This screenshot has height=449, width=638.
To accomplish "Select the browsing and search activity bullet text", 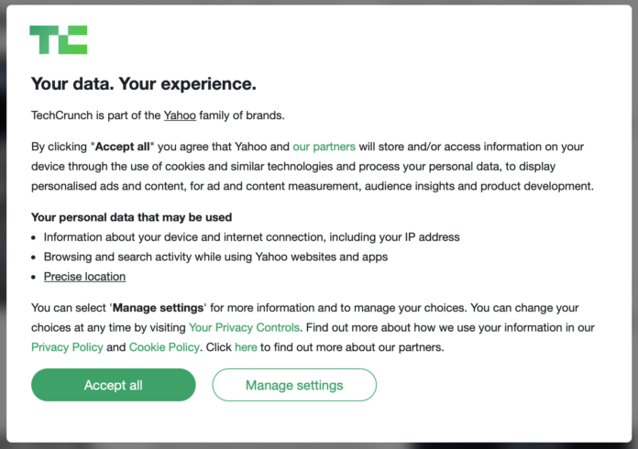I will click(x=215, y=257).
